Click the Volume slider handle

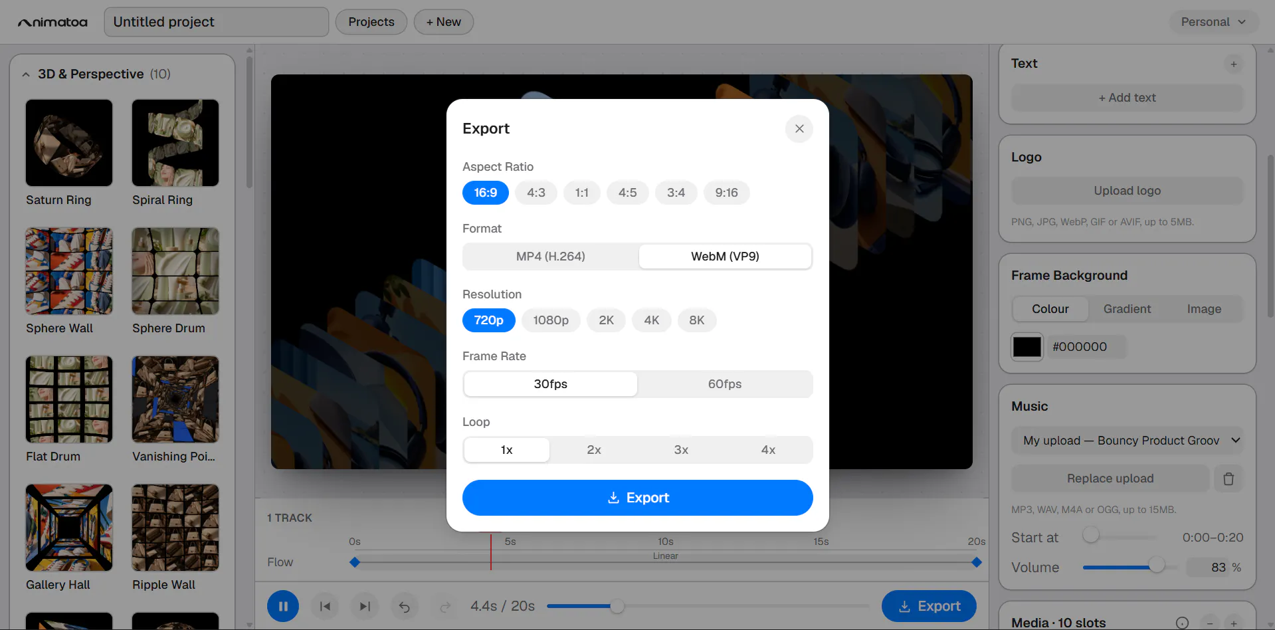click(1157, 565)
